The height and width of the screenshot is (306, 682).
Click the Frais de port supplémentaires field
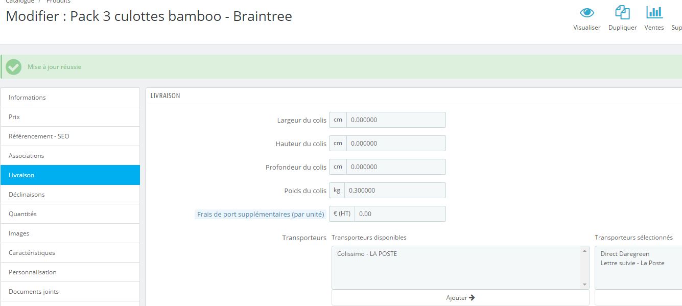pos(400,214)
